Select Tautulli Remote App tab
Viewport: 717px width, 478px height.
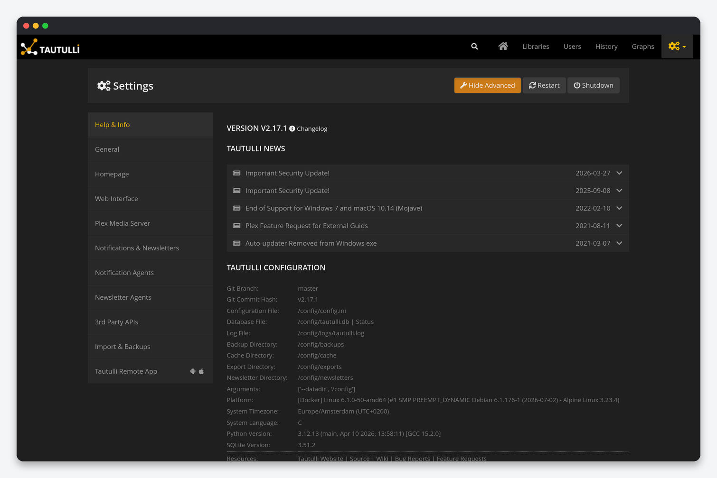click(150, 371)
